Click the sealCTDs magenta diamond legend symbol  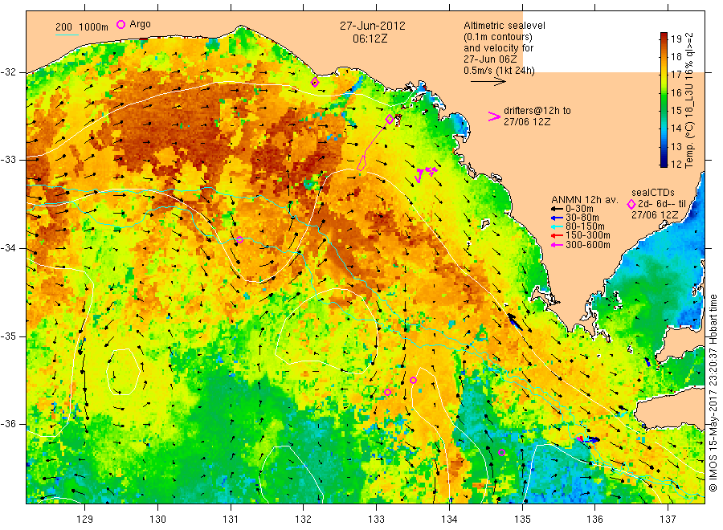point(631,204)
